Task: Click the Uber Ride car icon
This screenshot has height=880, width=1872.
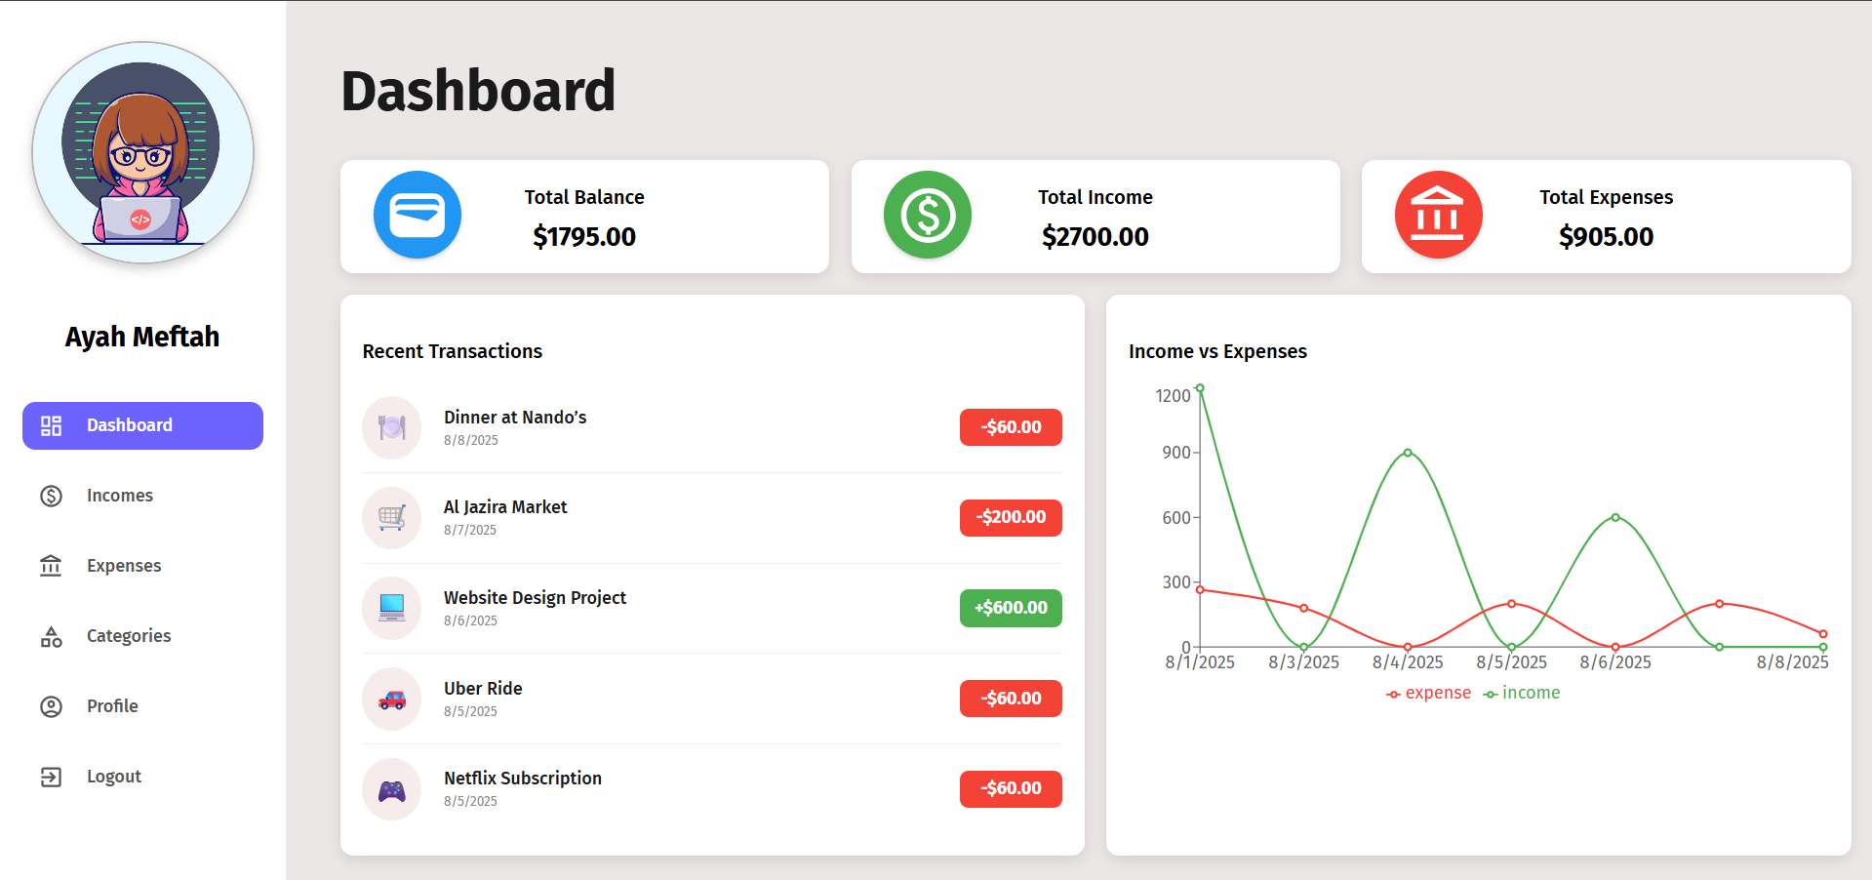Action: coord(392,699)
